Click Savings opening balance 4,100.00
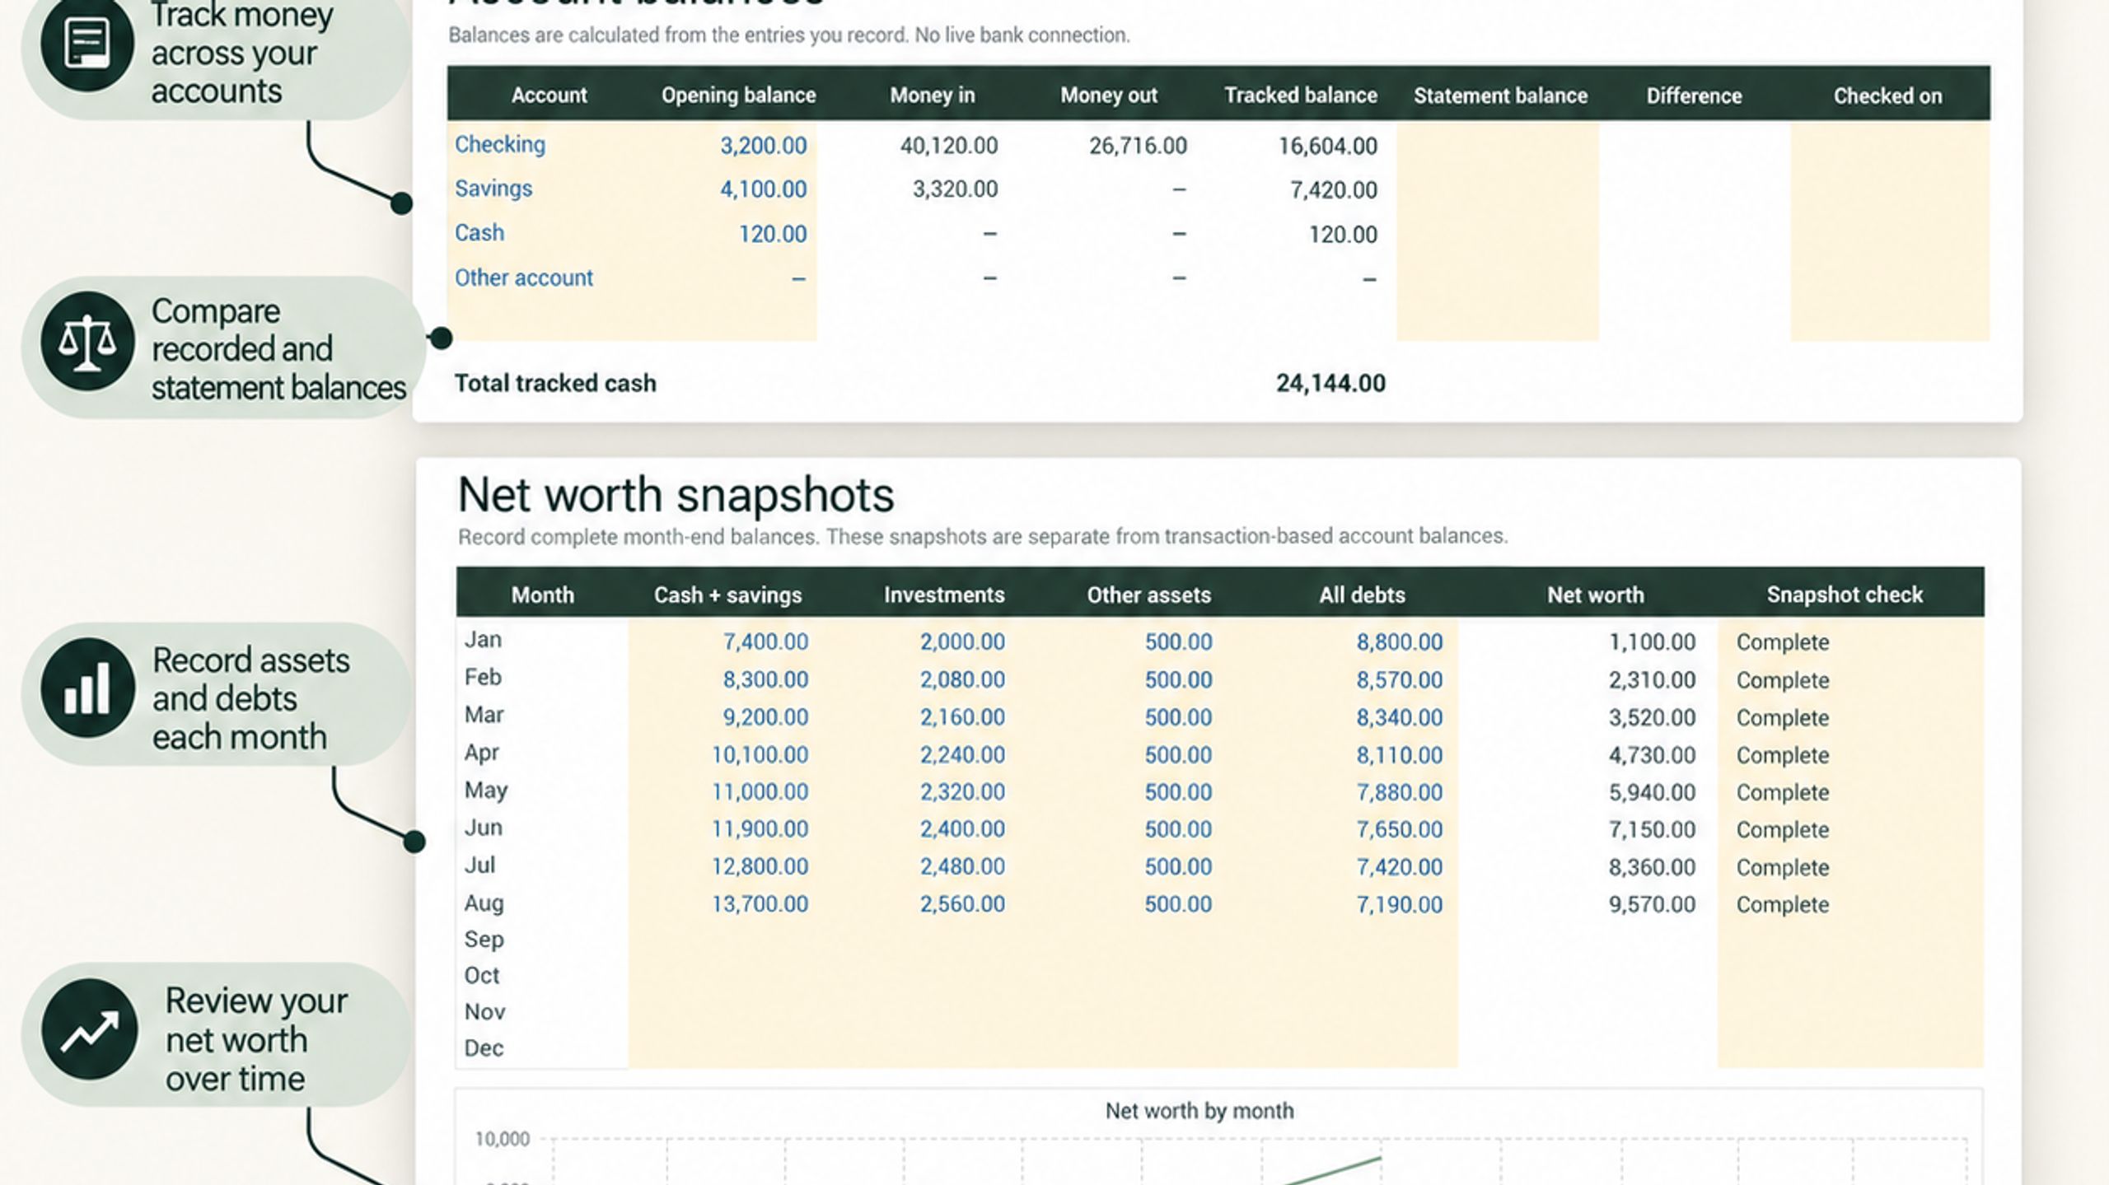Screen dimensions: 2109x1185 764,189
